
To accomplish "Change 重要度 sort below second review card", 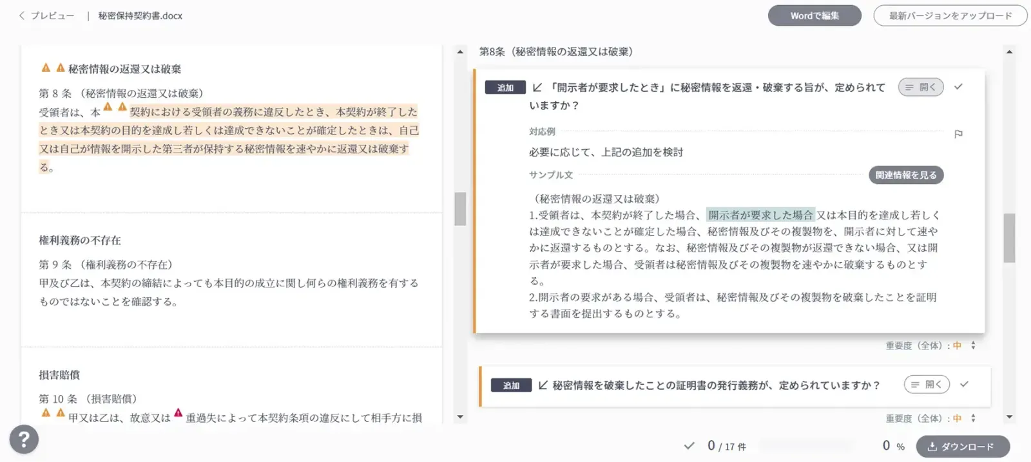I will (973, 418).
